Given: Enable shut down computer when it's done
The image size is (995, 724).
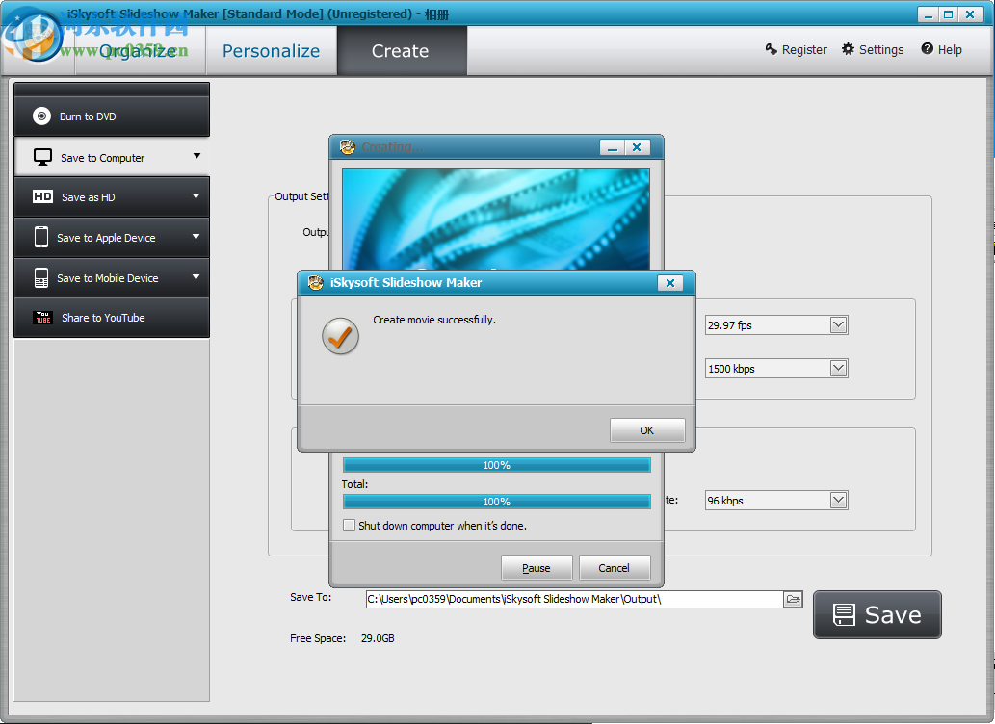Looking at the screenshot, I should [350, 525].
